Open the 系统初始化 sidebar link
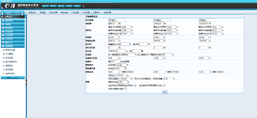257x118 pixels. (10, 73)
